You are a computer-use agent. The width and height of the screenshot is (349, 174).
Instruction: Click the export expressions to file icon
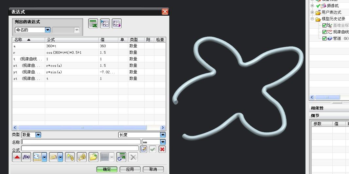coord(116,23)
